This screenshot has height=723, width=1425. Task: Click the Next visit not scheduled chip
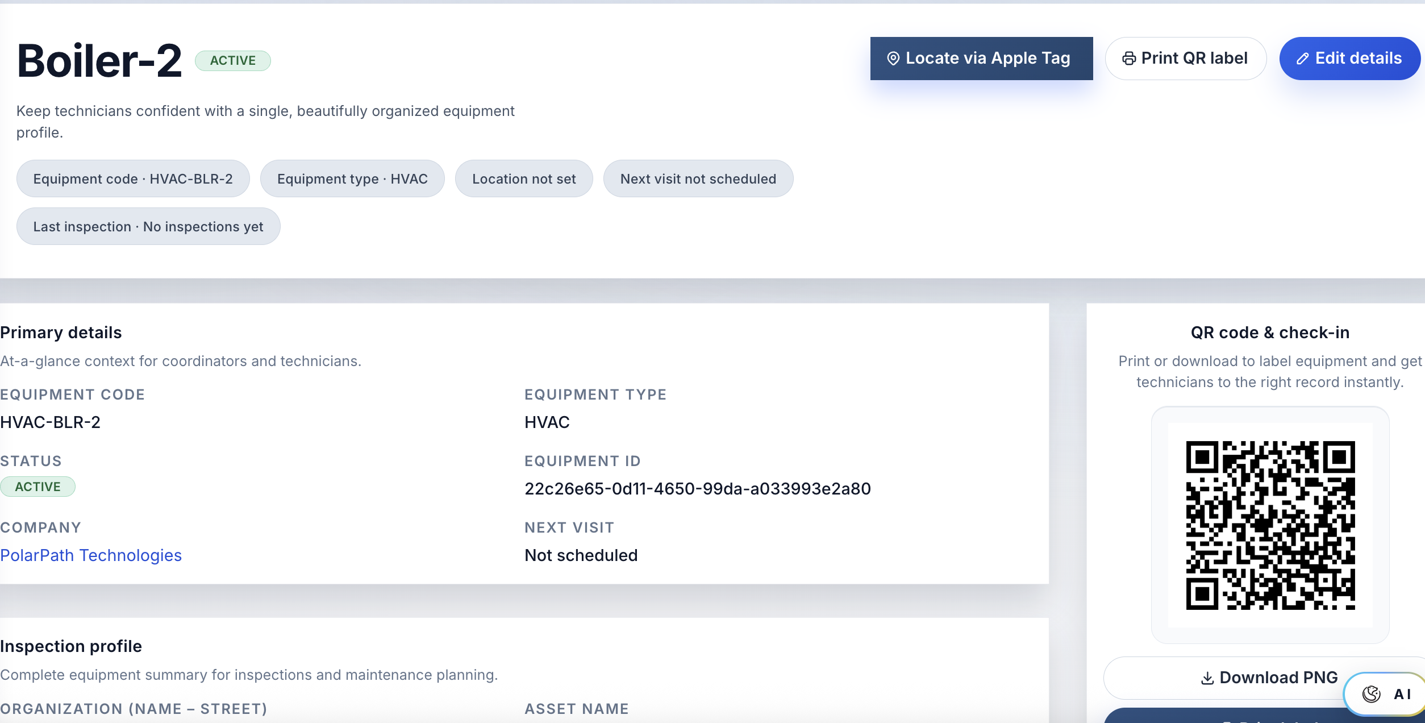698,178
